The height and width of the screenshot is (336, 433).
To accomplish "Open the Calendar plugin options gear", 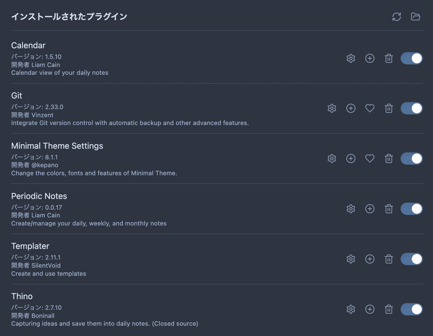I will click(350, 58).
